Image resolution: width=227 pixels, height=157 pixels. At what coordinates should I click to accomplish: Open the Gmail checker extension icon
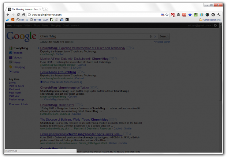click(173, 15)
